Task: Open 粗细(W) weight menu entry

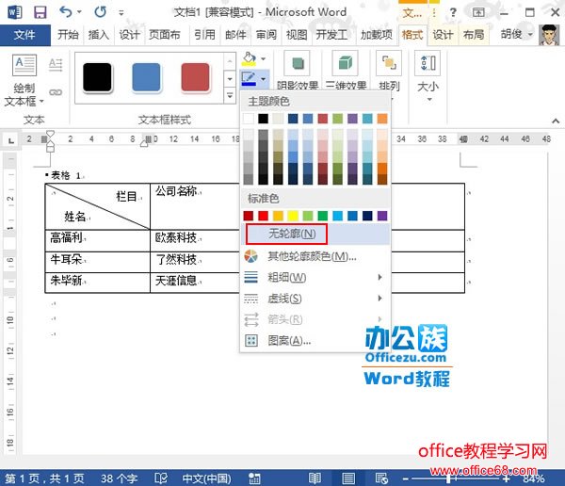Action: (x=315, y=277)
